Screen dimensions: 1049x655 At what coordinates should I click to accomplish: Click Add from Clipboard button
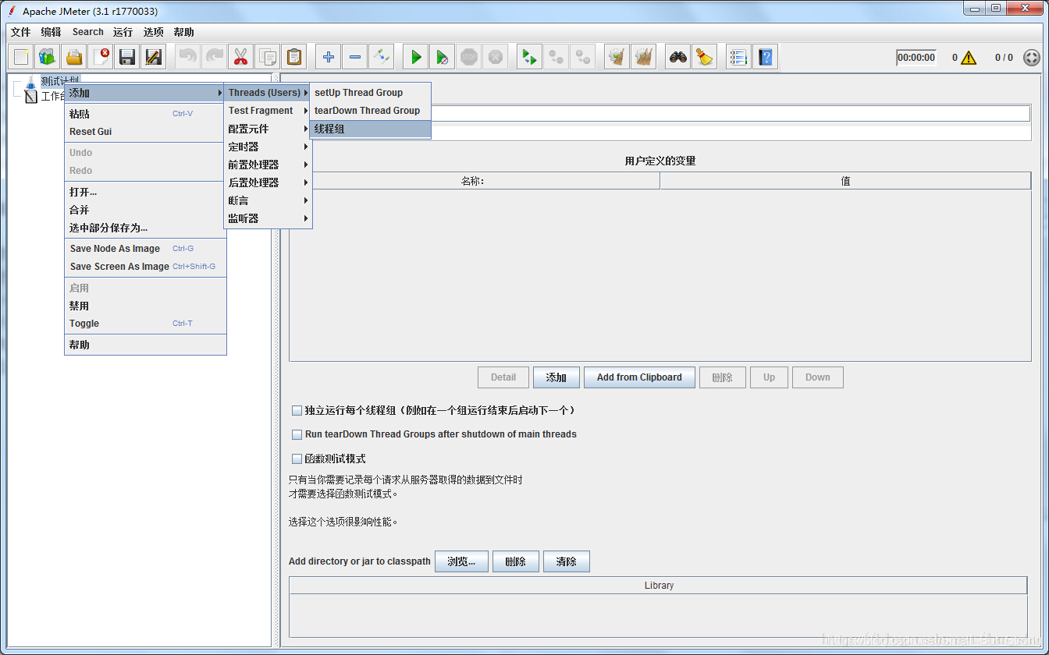click(x=639, y=377)
